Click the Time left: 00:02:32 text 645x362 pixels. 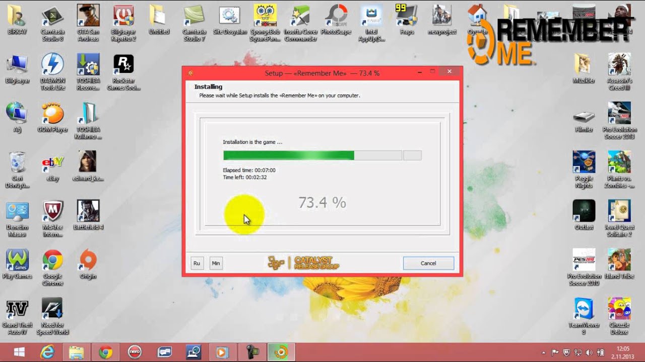point(245,177)
